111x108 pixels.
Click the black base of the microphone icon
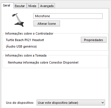[x=19, y=24]
